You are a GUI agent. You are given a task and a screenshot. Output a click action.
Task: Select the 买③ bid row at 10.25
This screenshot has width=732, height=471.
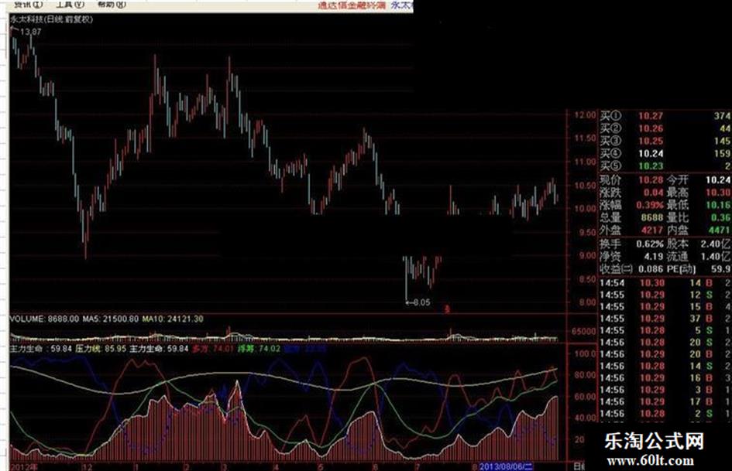pyautogui.click(x=665, y=141)
